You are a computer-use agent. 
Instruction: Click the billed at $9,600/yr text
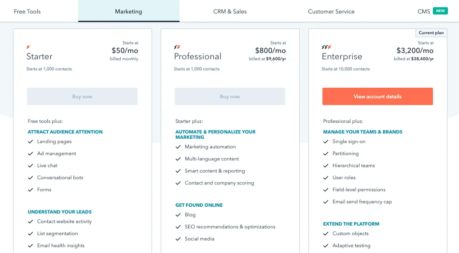pos(267,59)
